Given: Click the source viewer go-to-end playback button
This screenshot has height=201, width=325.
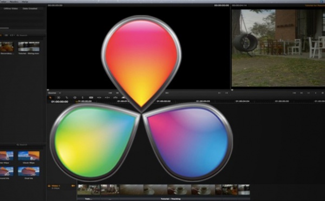Looking at the screenshot, I should [167, 93].
